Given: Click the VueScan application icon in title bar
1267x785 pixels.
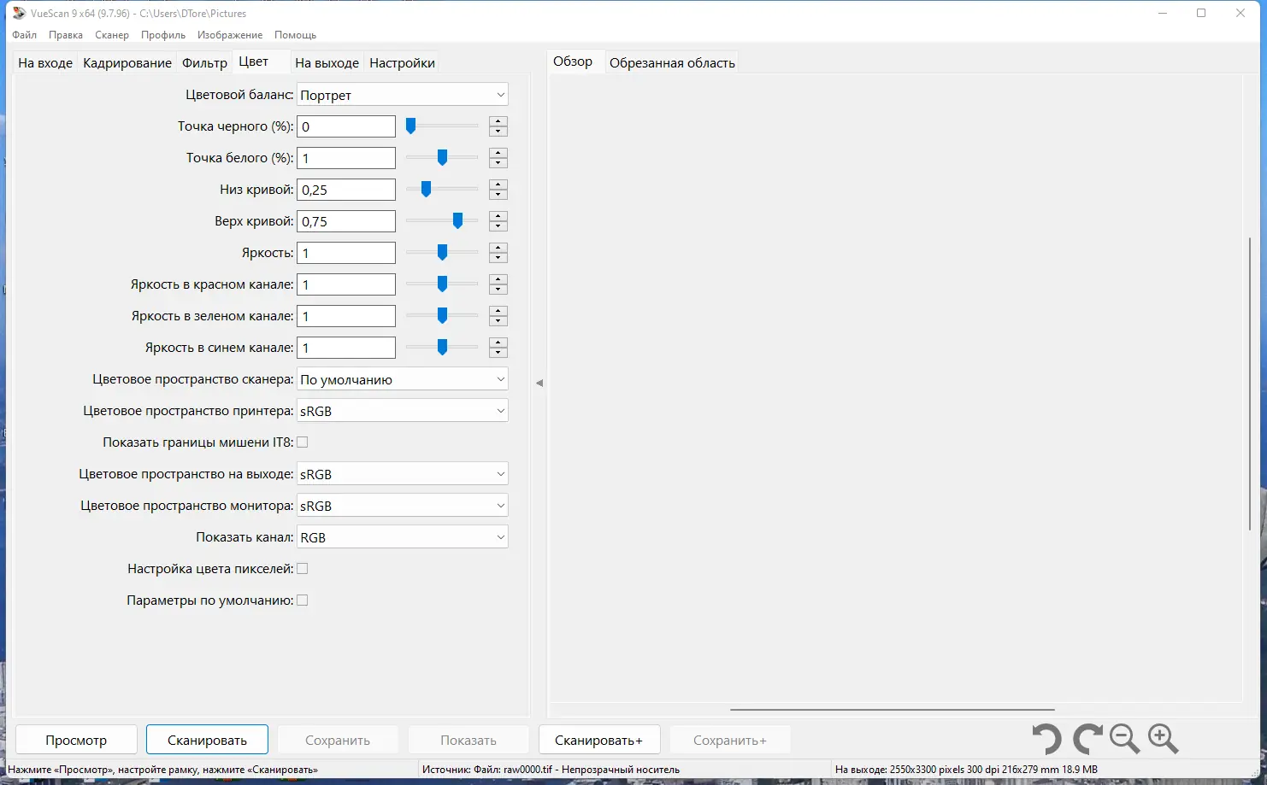Looking at the screenshot, I should pos(19,13).
